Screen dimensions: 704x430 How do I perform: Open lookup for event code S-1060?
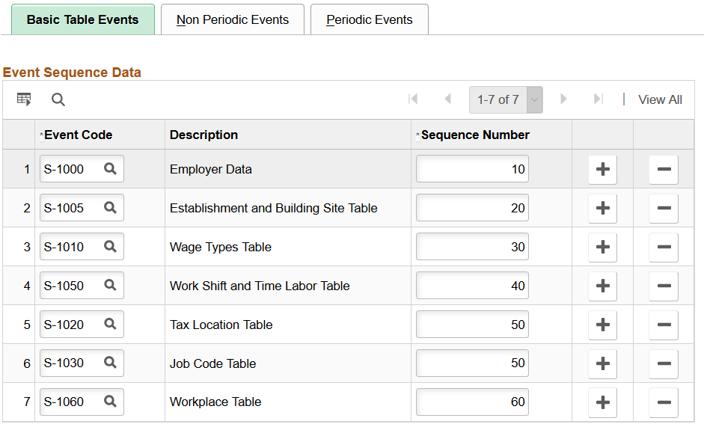pyautogui.click(x=110, y=402)
